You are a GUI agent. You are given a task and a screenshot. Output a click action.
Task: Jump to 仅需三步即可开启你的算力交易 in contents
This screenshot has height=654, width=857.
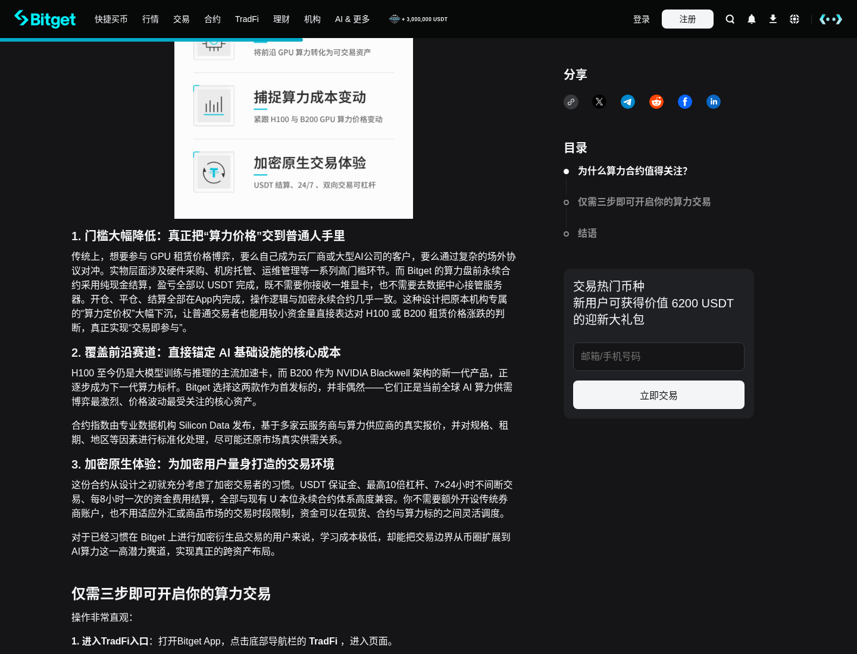644,202
